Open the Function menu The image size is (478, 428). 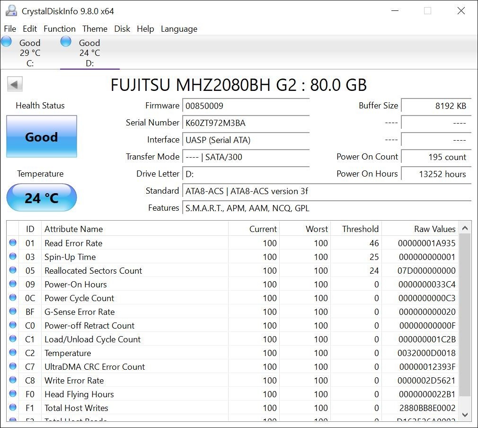point(60,29)
